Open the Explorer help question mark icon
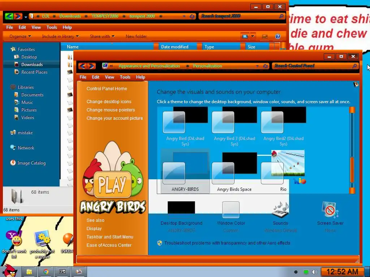This screenshot has width=370, height=277. [x=278, y=36]
